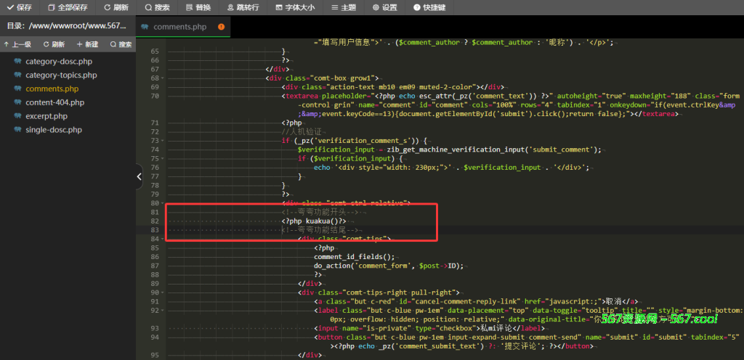
Task: Open content-404.php in the file tree
Action: click(x=54, y=102)
